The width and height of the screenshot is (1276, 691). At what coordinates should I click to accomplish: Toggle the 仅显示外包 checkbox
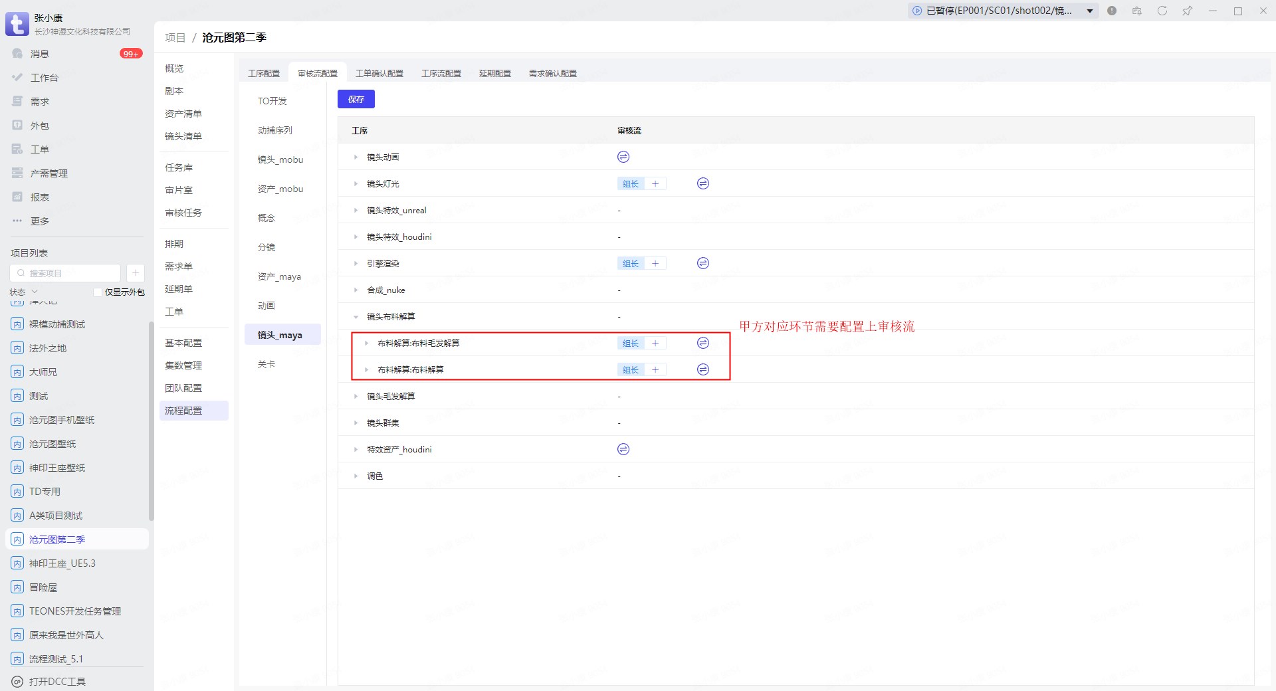pyautogui.click(x=98, y=292)
